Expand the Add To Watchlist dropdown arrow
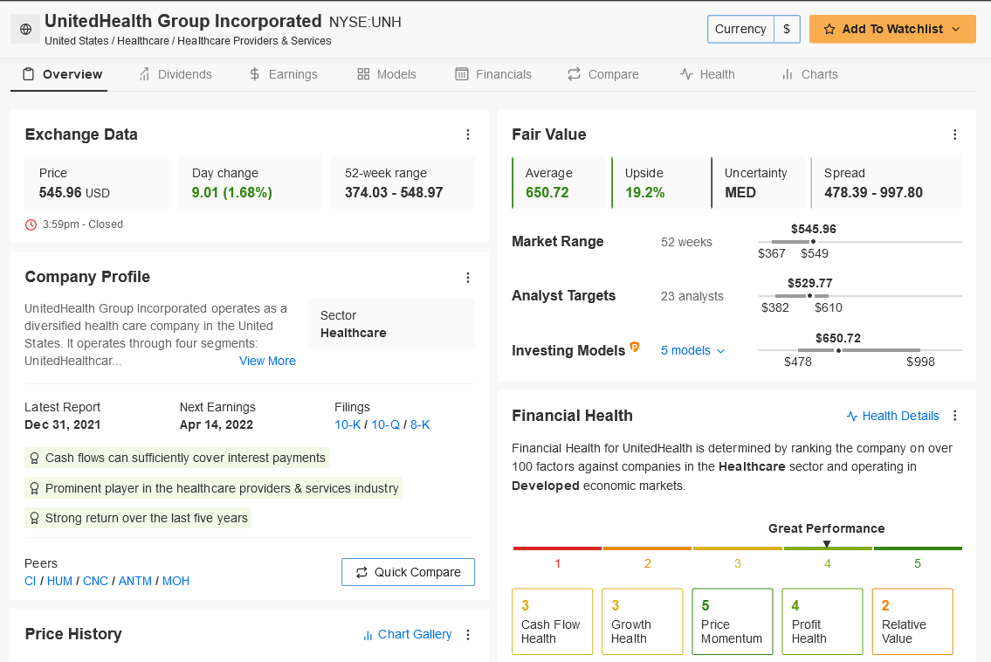Image resolution: width=991 pixels, height=662 pixels. 955,29
